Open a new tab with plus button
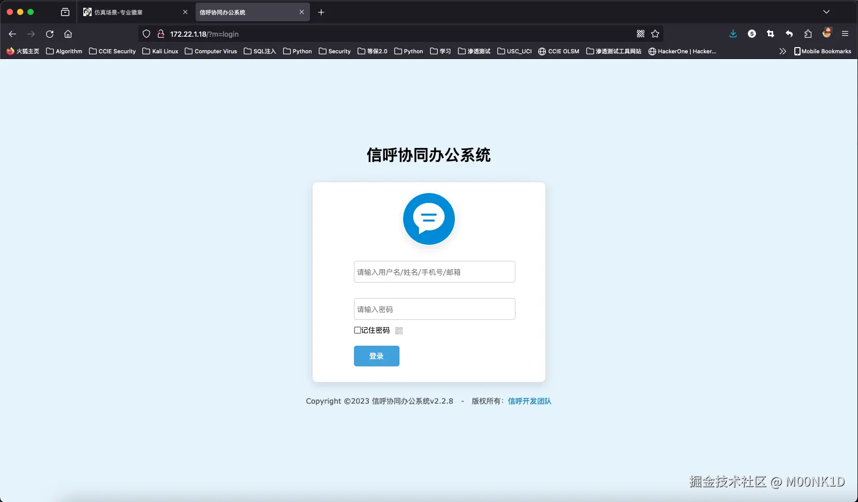Screen dimensions: 858x502 click(x=321, y=12)
